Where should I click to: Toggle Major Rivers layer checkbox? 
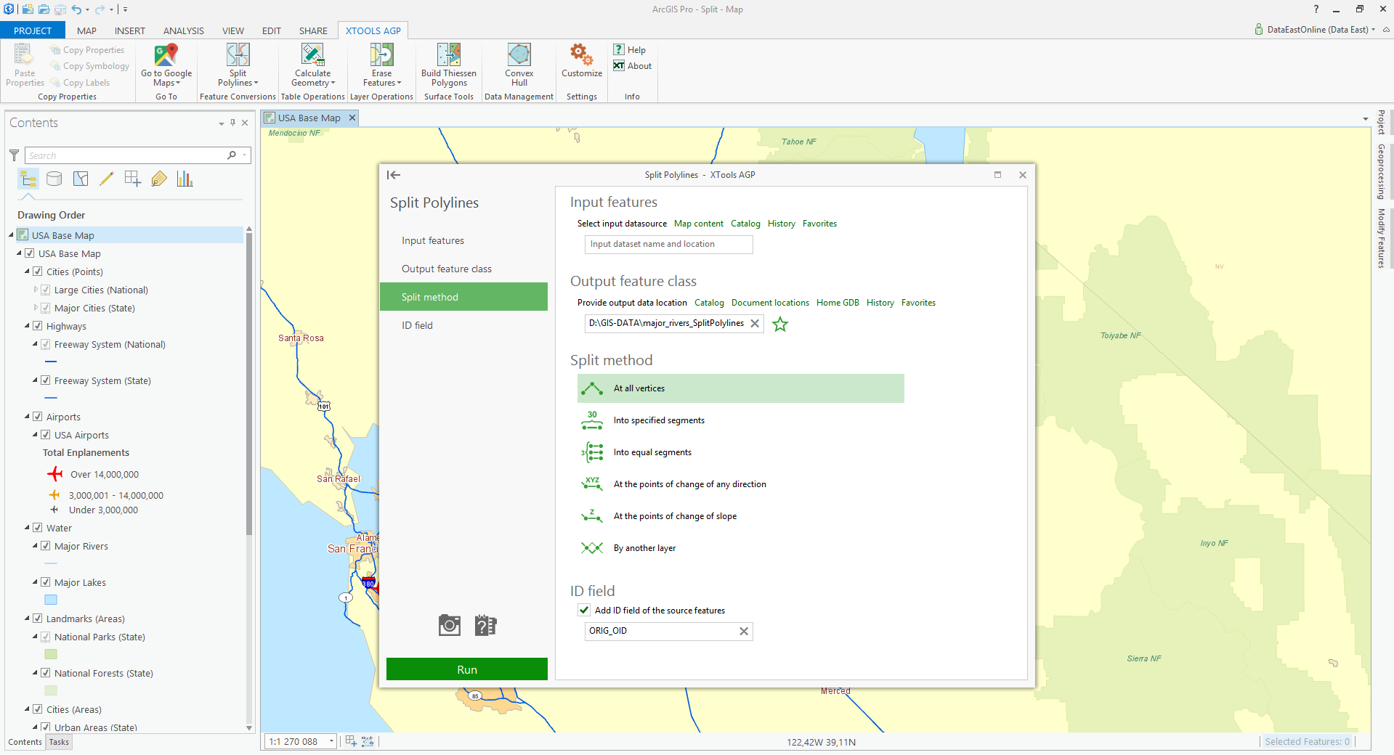click(x=46, y=546)
